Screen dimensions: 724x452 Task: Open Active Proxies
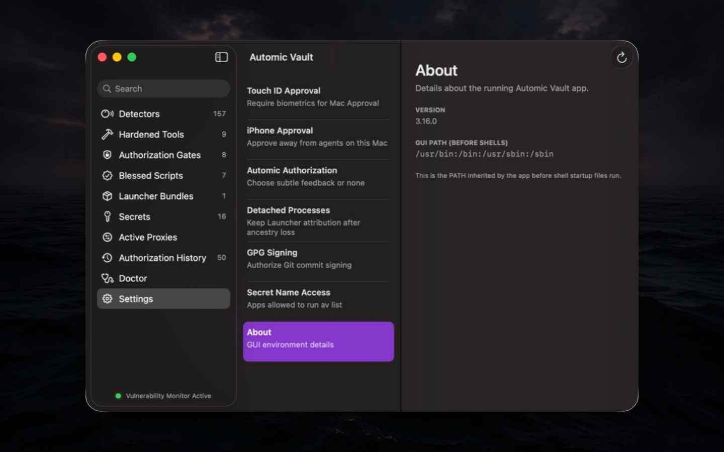click(x=163, y=238)
